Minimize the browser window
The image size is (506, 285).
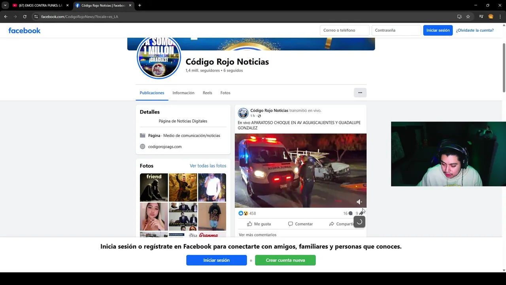click(x=476, y=5)
